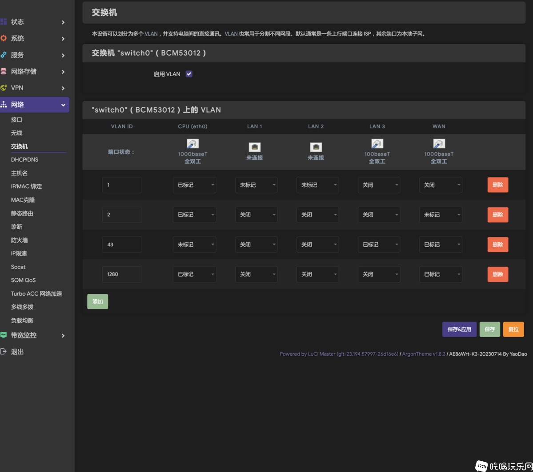This screenshot has height=472, width=533.
Task: Click the LAN 3 port status icon
Action: [377, 144]
